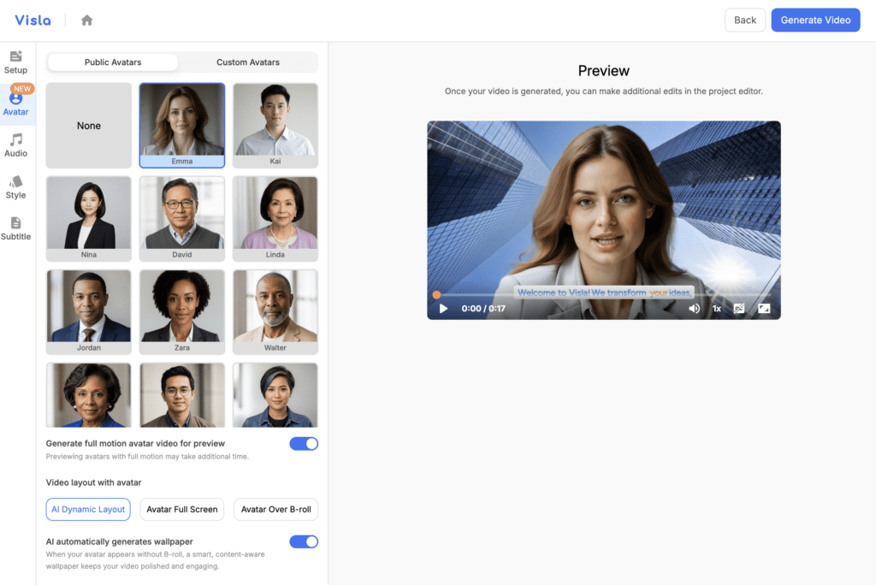The image size is (876, 585).
Task: Click the Back button
Action: point(745,21)
